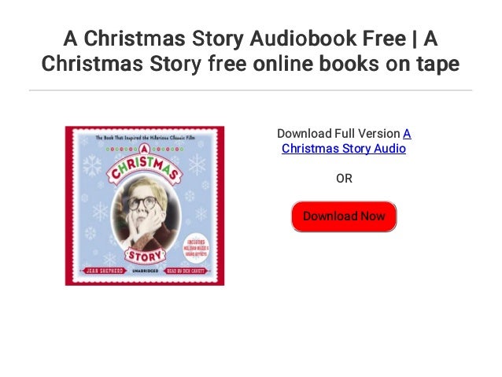Click the 'Download Full Version' text

(338, 134)
